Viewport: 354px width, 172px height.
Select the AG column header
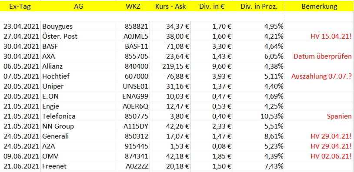point(78,6)
